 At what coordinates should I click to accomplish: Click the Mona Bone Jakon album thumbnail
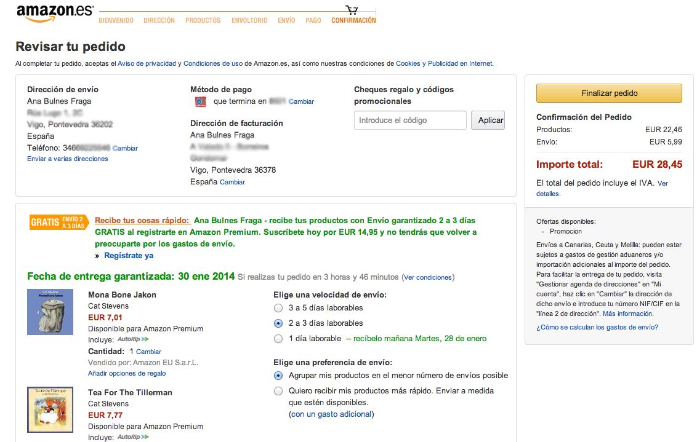50,312
